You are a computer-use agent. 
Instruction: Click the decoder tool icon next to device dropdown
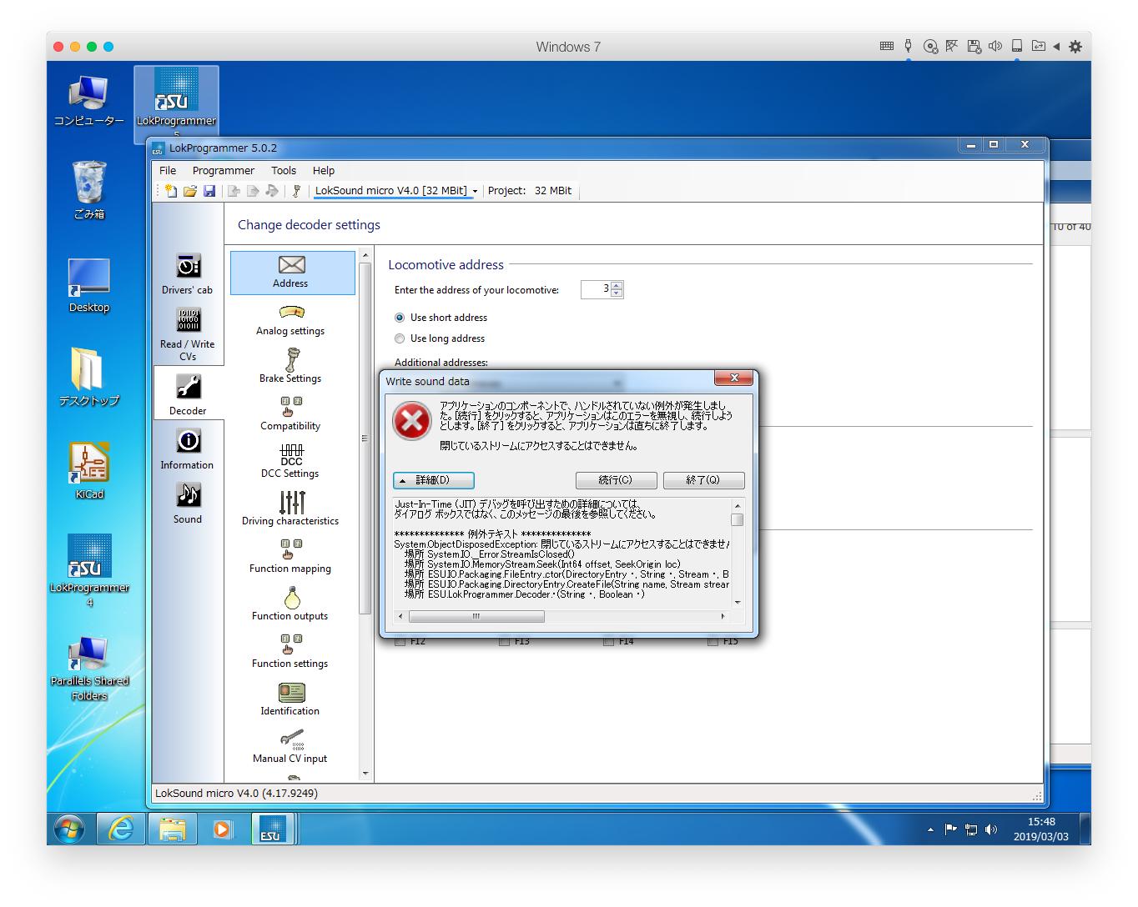(296, 191)
